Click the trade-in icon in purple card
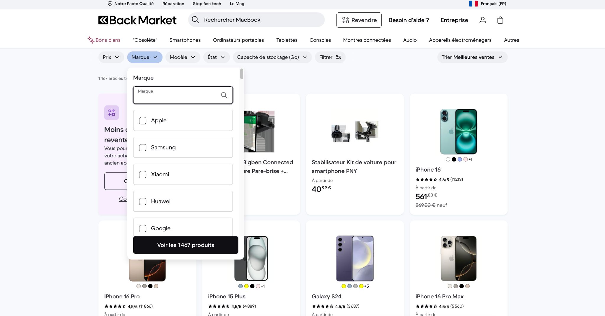 112,113
